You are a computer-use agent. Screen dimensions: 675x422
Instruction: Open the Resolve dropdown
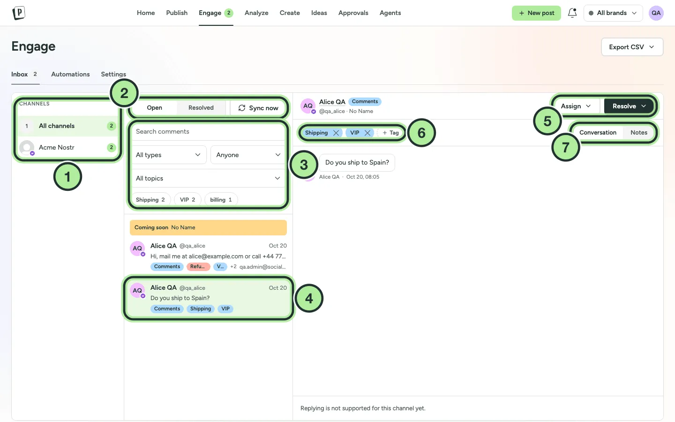tap(629, 106)
